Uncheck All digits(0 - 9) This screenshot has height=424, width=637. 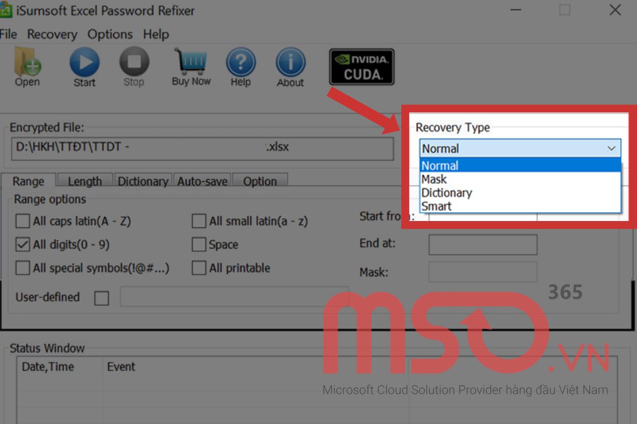pyautogui.click(x=23, y=244)
